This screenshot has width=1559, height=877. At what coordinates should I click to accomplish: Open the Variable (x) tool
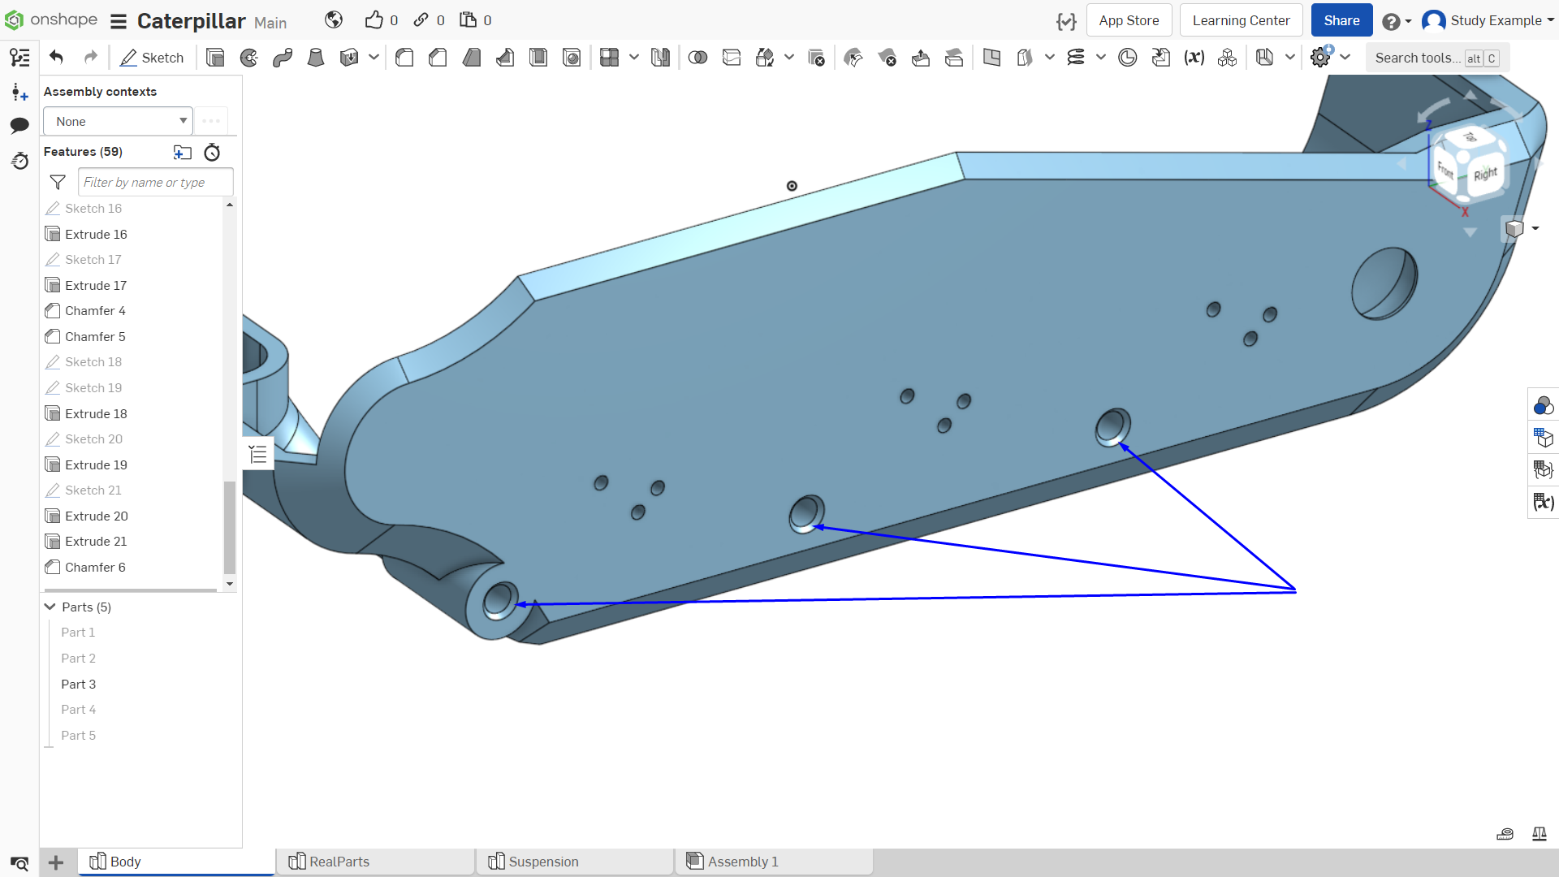1194,58
